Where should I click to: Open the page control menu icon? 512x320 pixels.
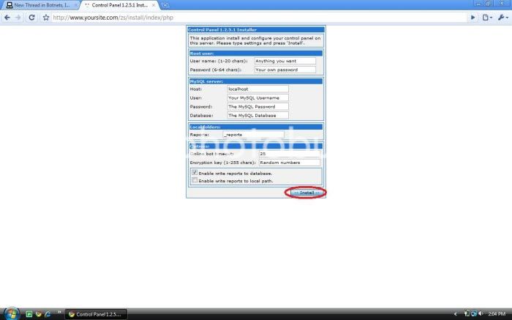click(486, 17)
